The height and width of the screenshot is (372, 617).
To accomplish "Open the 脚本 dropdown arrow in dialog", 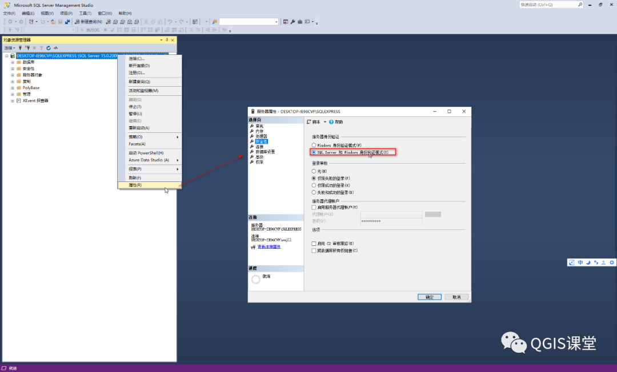I will (x=325, y=122).
